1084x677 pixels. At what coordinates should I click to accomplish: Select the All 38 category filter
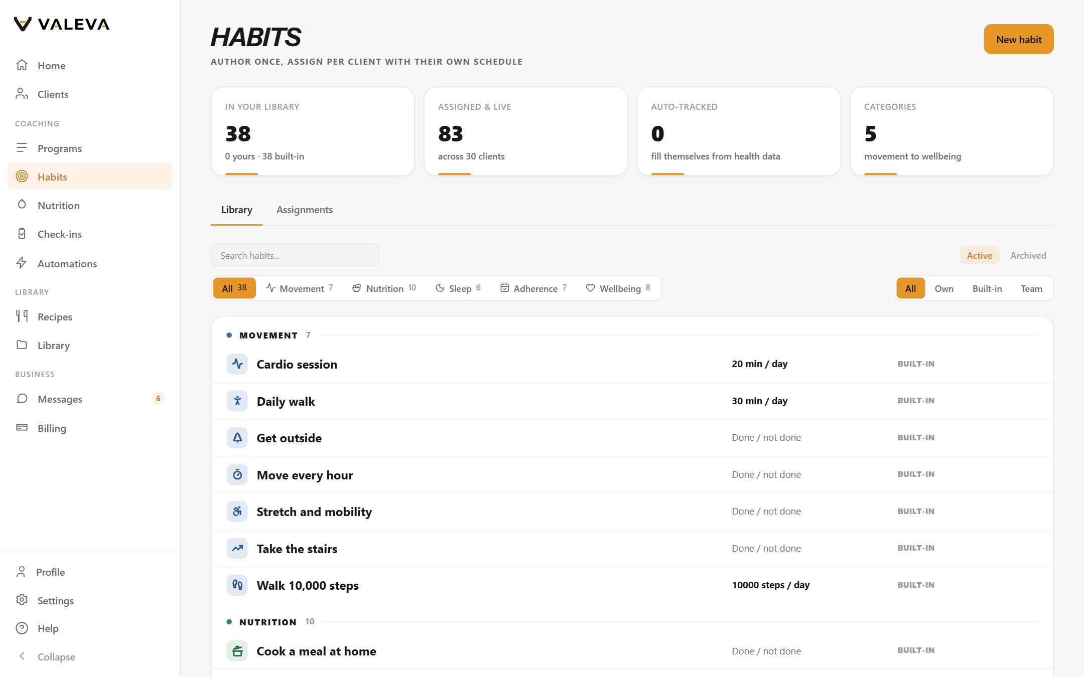coord(234,288)
